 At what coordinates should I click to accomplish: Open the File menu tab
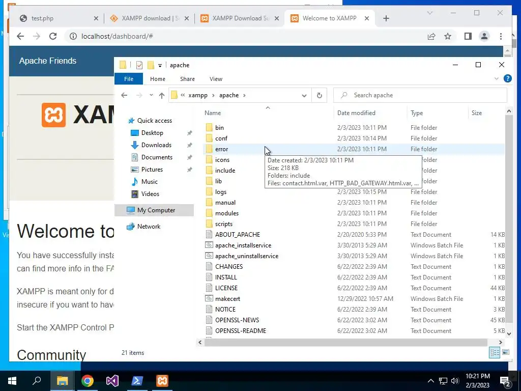click(129, 79)
